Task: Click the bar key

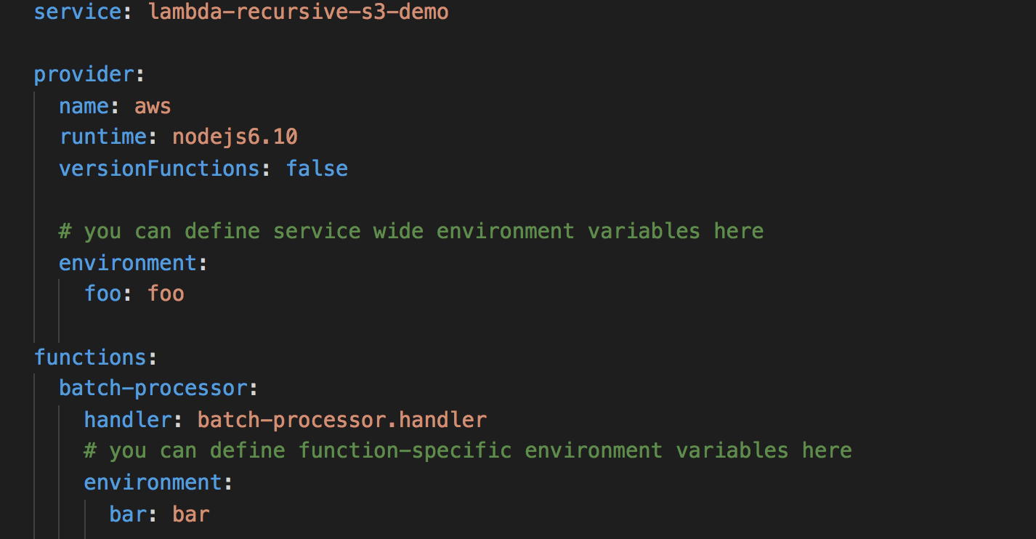Action: tap(128, 514)
